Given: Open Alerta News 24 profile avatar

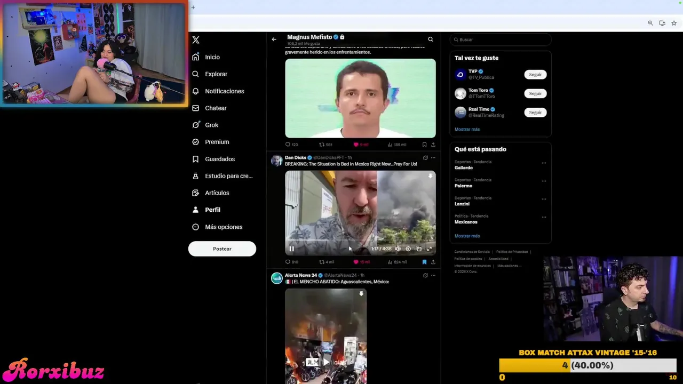Looking at the screenshot, I should 276,278.
